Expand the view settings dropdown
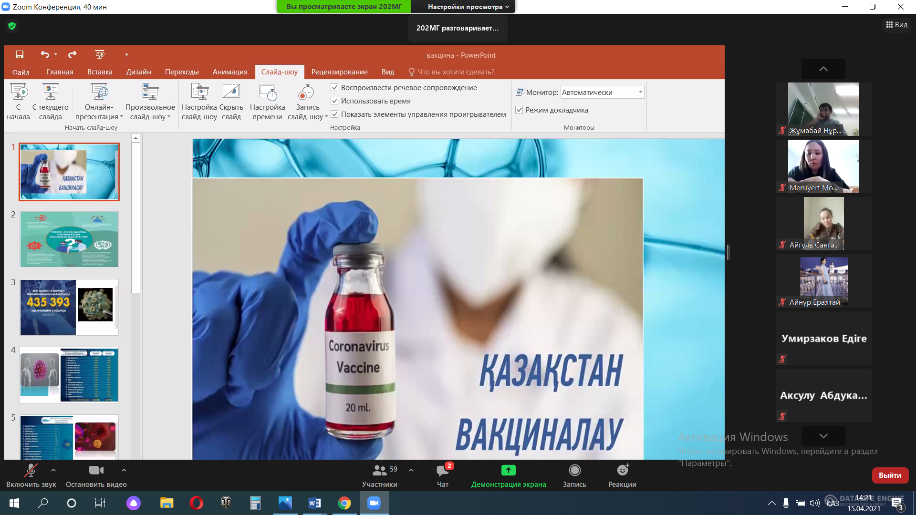The width and height of the screenshot is (916, 515). click(468, 7)
